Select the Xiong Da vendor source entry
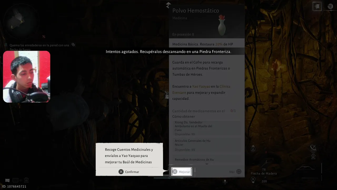 coord(207,128)
